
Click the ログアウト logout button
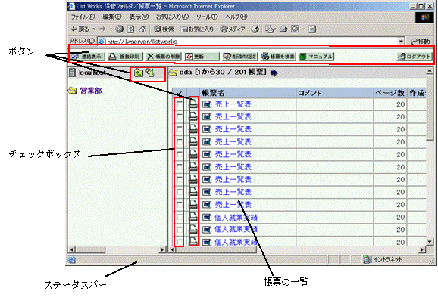[x=415, y=57]
